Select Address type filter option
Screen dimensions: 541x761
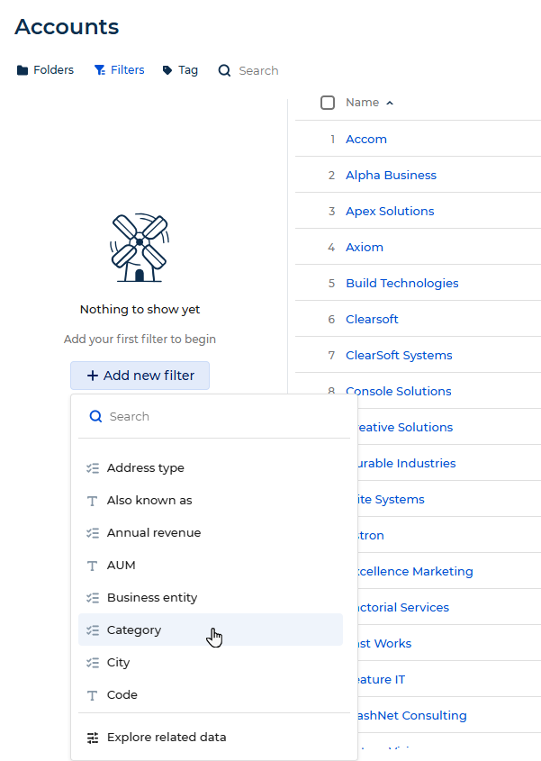[211, 468]
